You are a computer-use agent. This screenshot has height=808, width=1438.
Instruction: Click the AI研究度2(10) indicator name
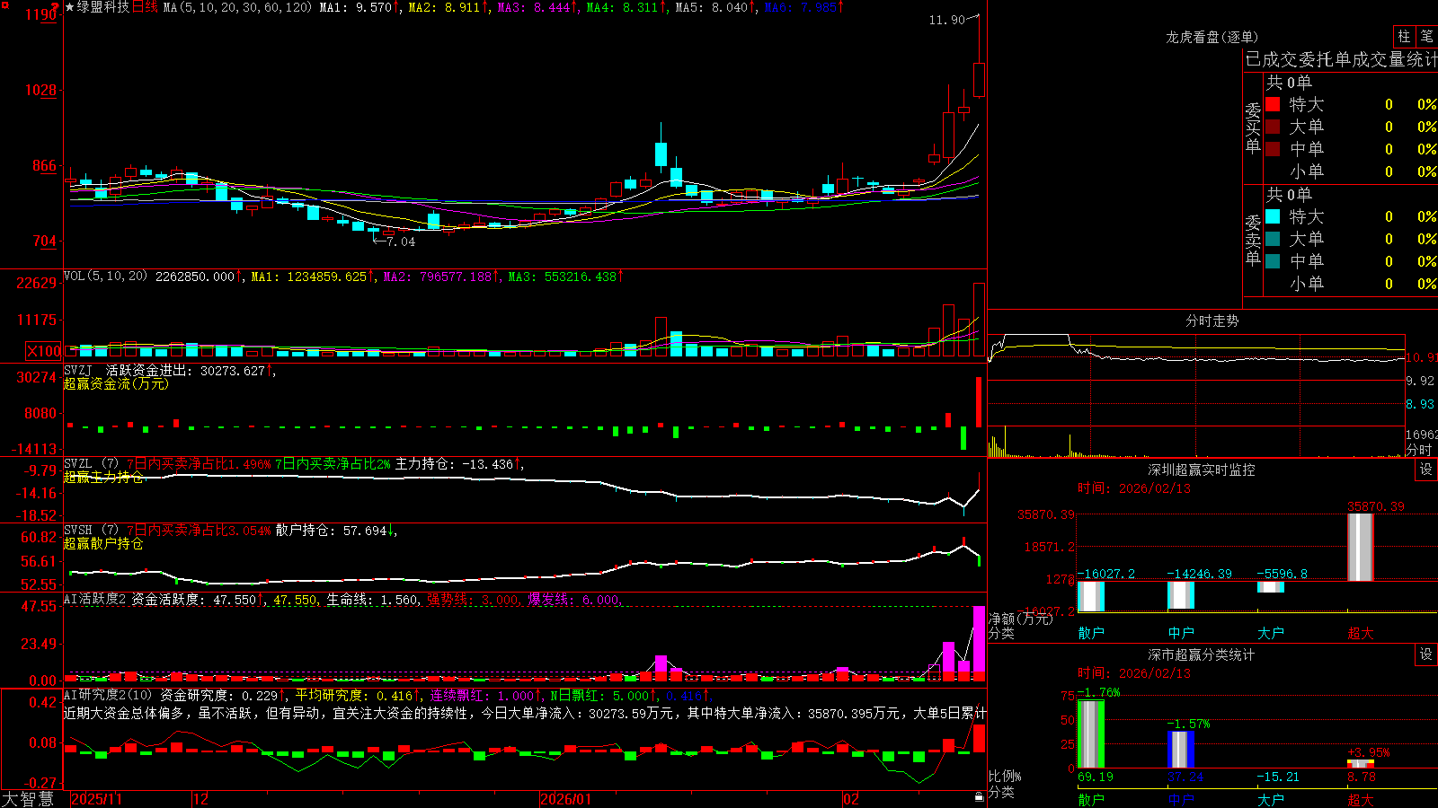[108, 695]
